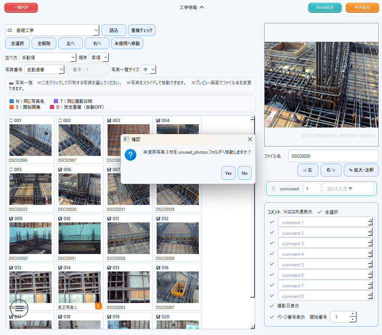Viewport: 382px width, 335px height.
Task: Click the orange S 類似画像 swatch
Action: (x=12, y=107)
